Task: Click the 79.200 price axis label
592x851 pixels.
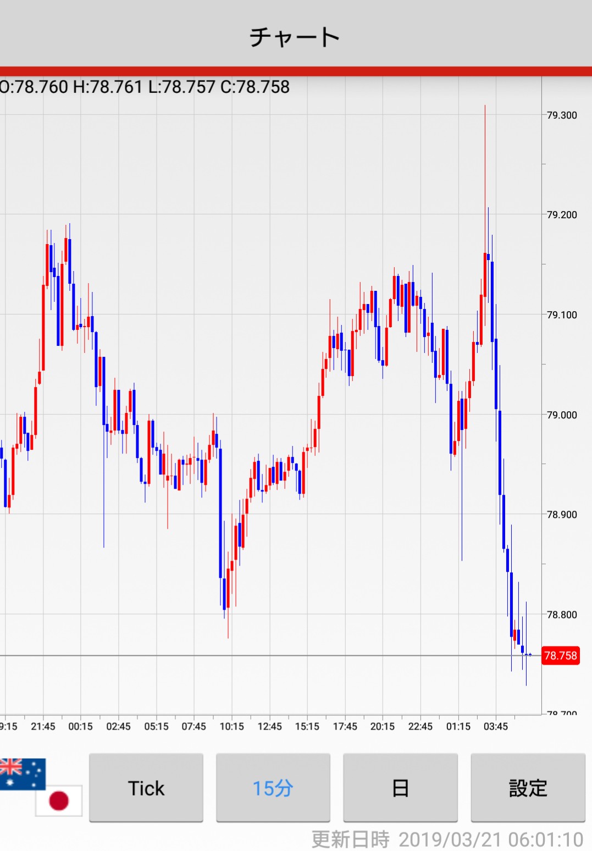Action: (x=562, y=214)
